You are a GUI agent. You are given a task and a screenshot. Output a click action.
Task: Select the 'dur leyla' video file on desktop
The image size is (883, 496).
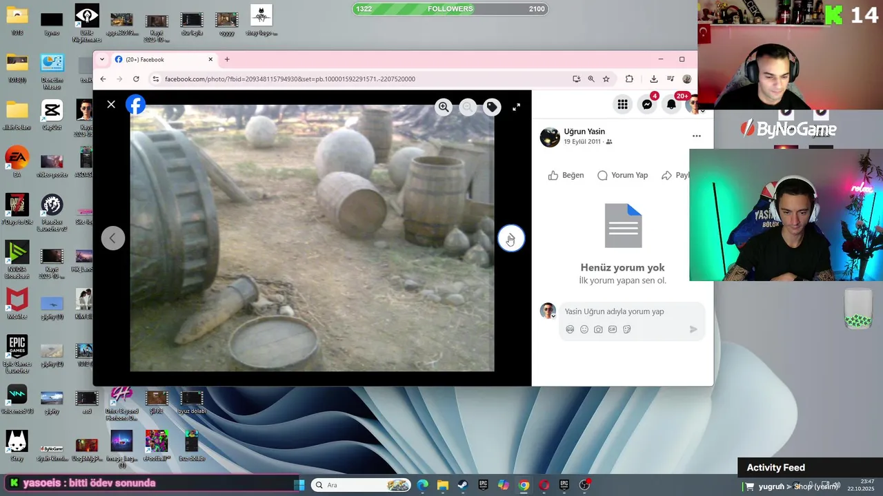pos(192,23)
